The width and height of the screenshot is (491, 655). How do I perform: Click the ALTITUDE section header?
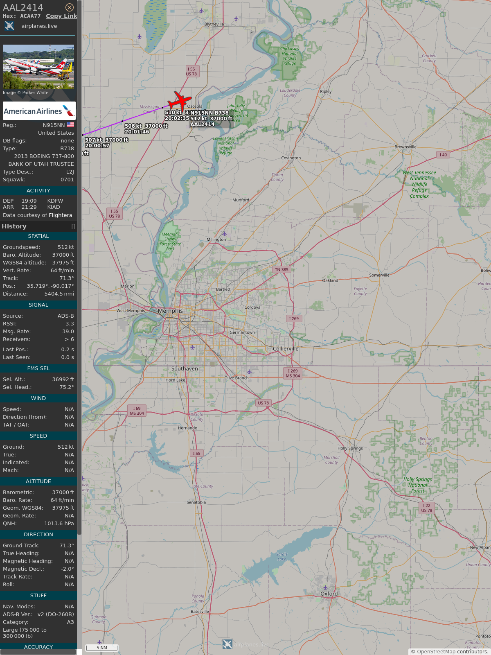(x=38, y=481)
